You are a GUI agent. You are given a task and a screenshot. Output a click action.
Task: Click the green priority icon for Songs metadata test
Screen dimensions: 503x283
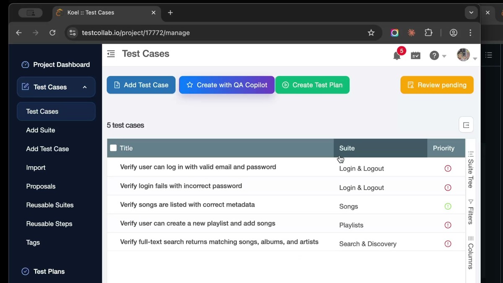(448, 206)
